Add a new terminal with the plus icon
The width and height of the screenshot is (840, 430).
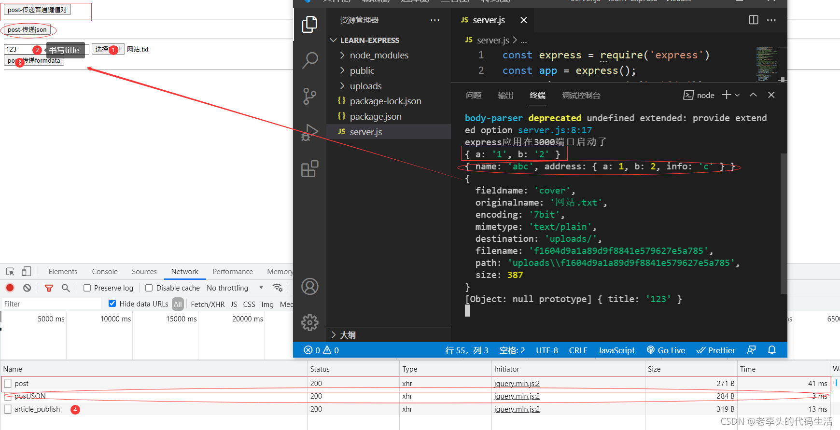click(726, 95)
